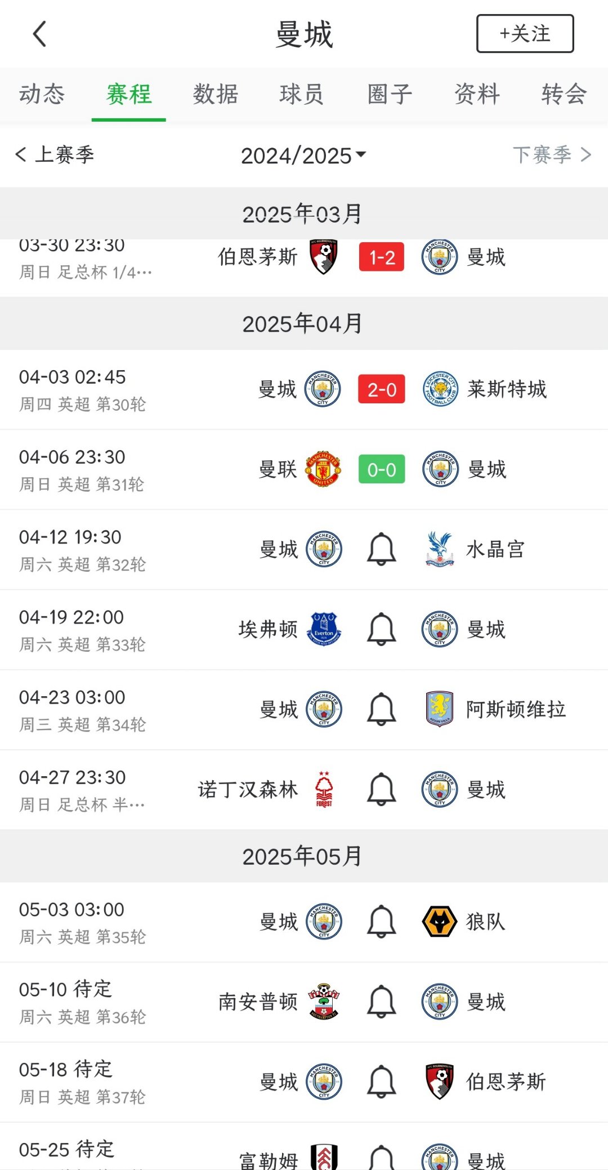Tap the back arrow in the header
Screen dimensions: 608x1170
pyautogui.click(x=39, y=34)
